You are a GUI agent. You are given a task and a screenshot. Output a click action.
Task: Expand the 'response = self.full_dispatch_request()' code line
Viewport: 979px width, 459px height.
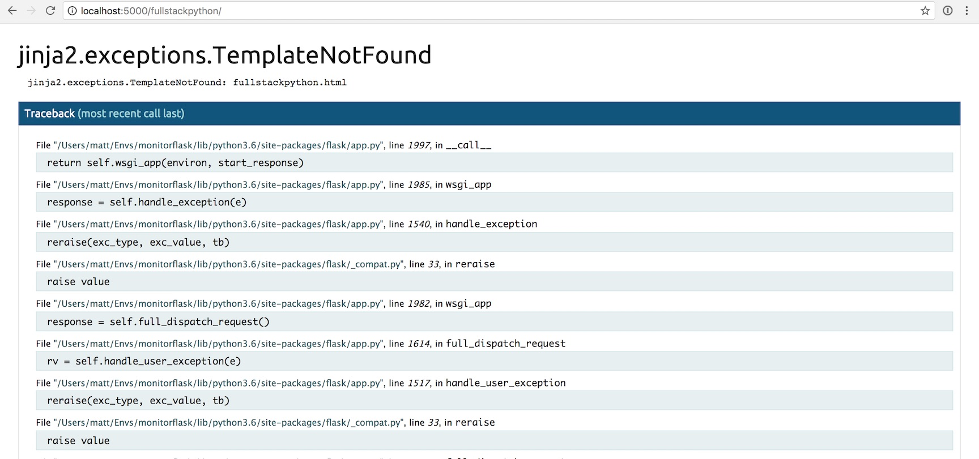[x=158, y=322]
